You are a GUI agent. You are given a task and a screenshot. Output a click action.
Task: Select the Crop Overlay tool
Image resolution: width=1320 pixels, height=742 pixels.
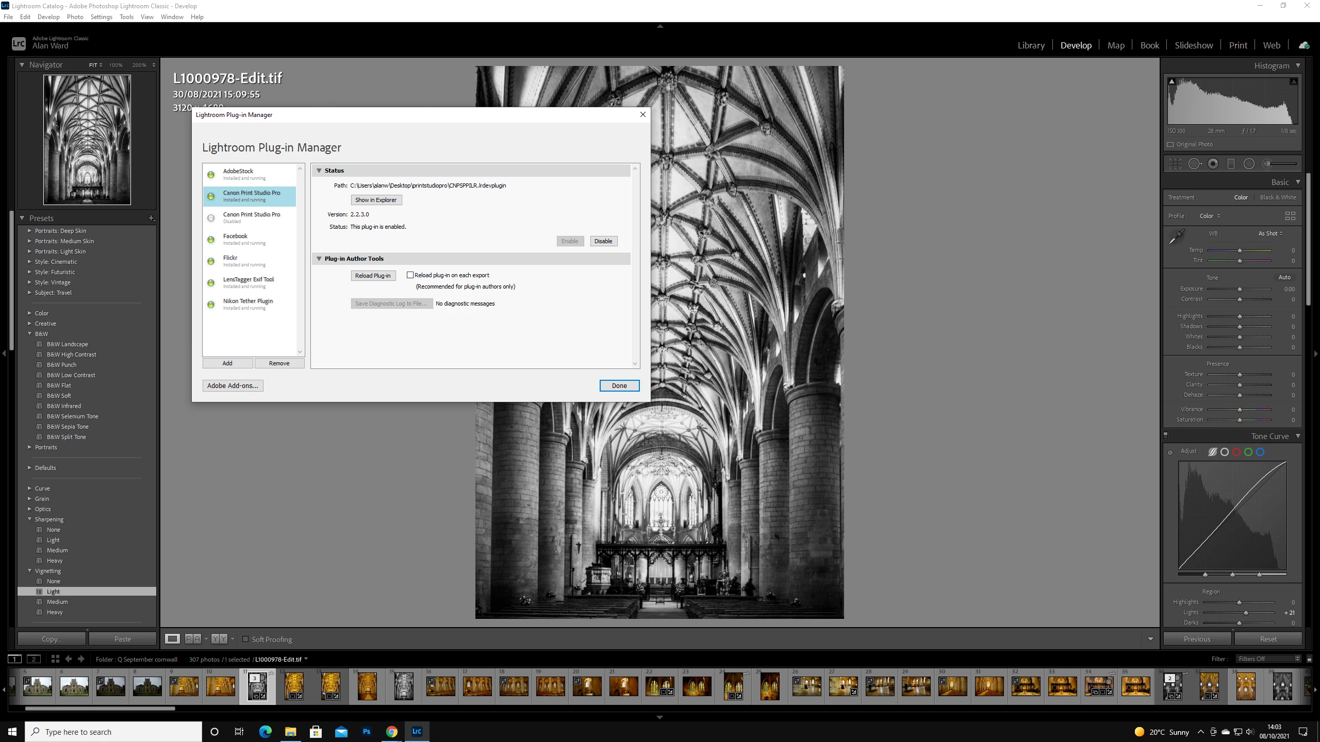[x=1175, y=164]
